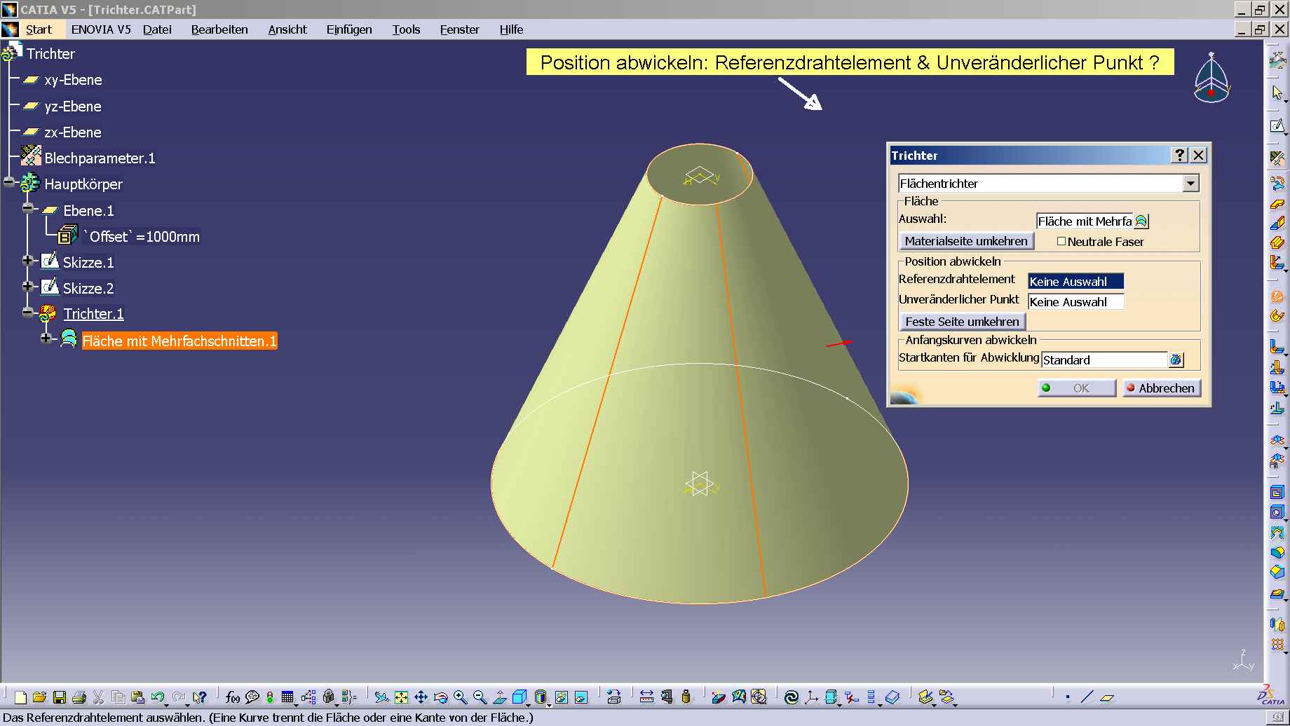The height and width of the screenshot is (726, 1290).
Task: Click the New document icon
Action: [20, 697]
